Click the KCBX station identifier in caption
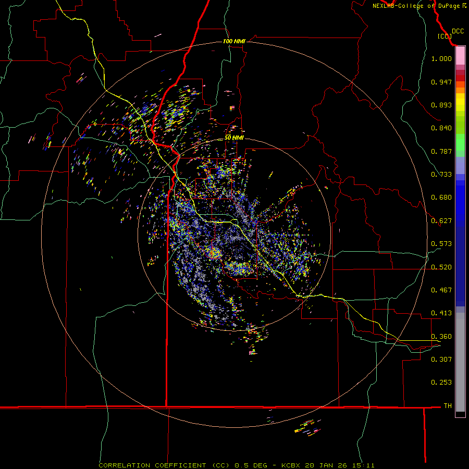Viewport: 469px width, 469px height. pos(290,465)
